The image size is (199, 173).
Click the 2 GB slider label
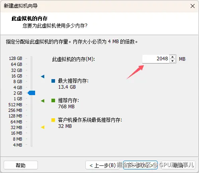[x=18, y=93]
